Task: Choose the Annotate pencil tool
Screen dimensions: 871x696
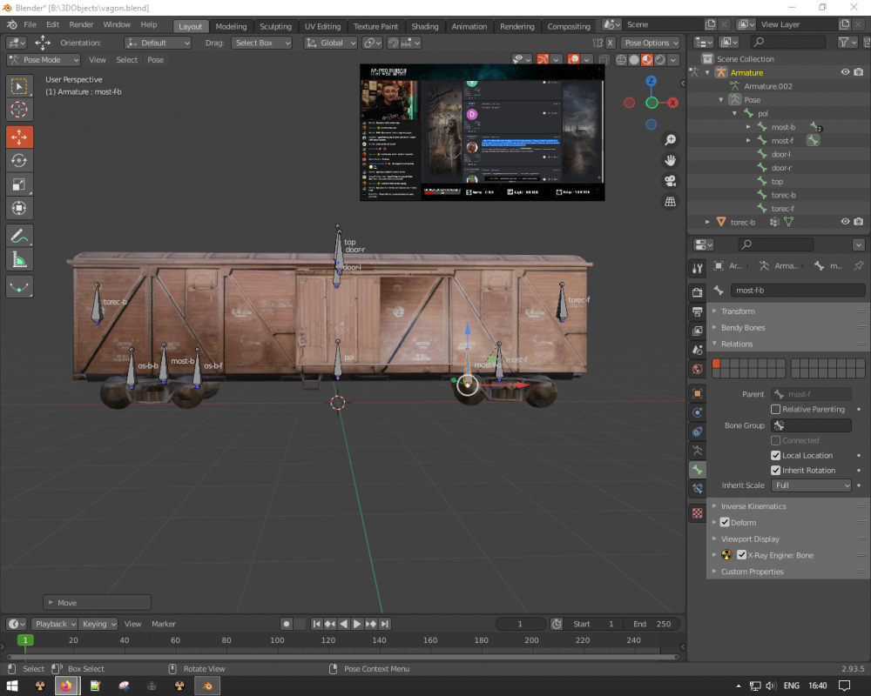Action: pyautogui.click(x=20, y=235)
